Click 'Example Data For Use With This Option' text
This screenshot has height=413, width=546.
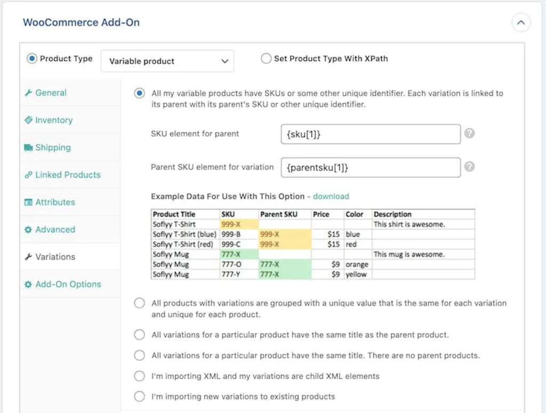point(228,196)
